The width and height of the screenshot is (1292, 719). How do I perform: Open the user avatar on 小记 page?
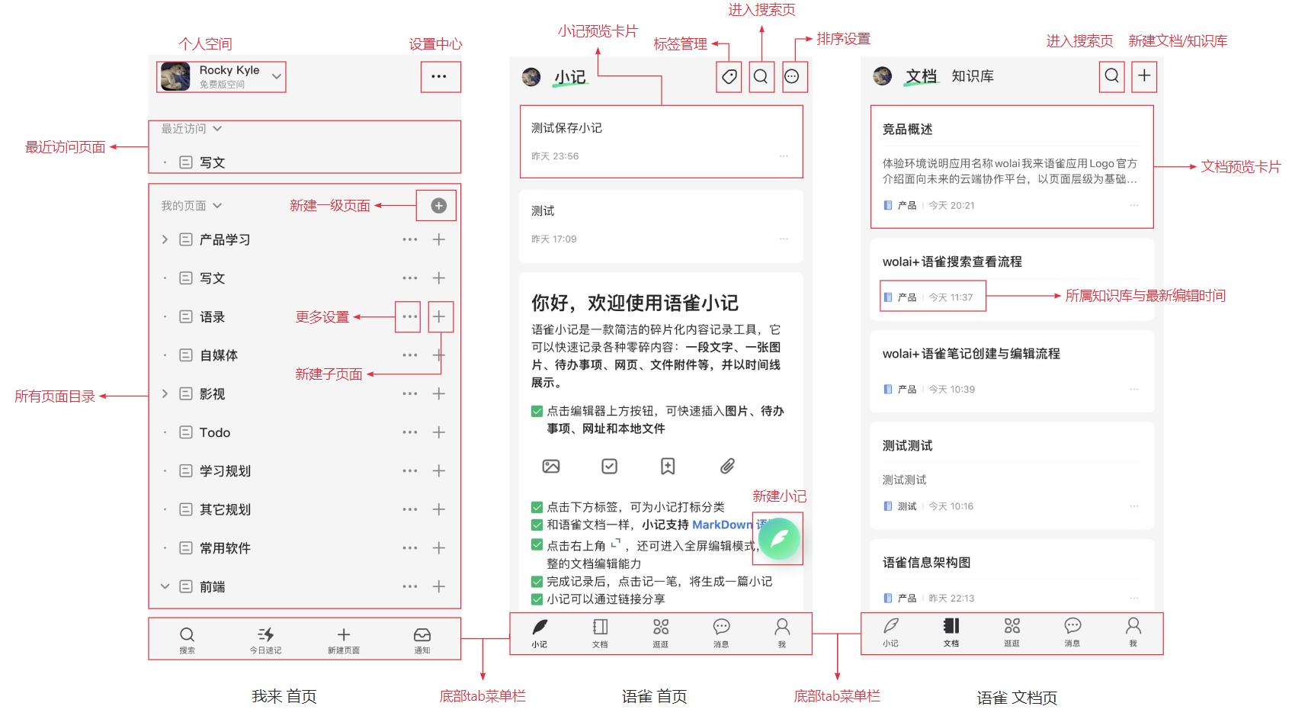(x=531, y=76)
